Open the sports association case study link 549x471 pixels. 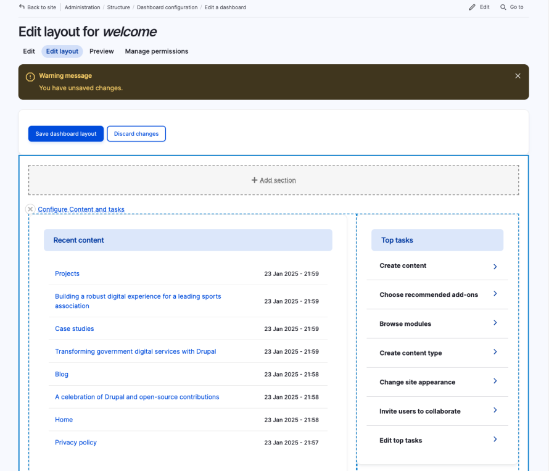click(138, 301)
